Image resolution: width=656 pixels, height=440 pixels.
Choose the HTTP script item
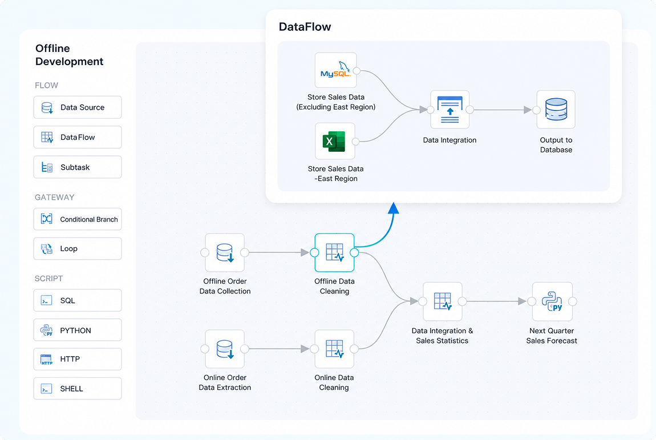78,359
